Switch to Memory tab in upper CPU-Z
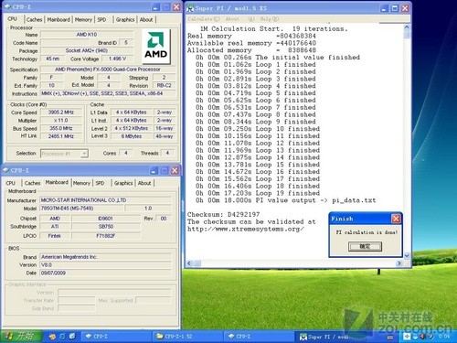The height and width of the screenshot is (343, 457). click(x=83, y=20)
